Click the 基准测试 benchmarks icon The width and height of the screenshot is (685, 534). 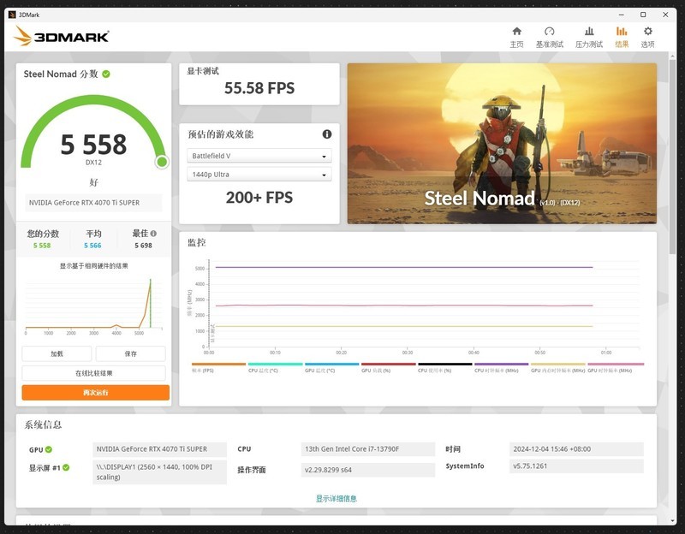click(x=550, y=32)
